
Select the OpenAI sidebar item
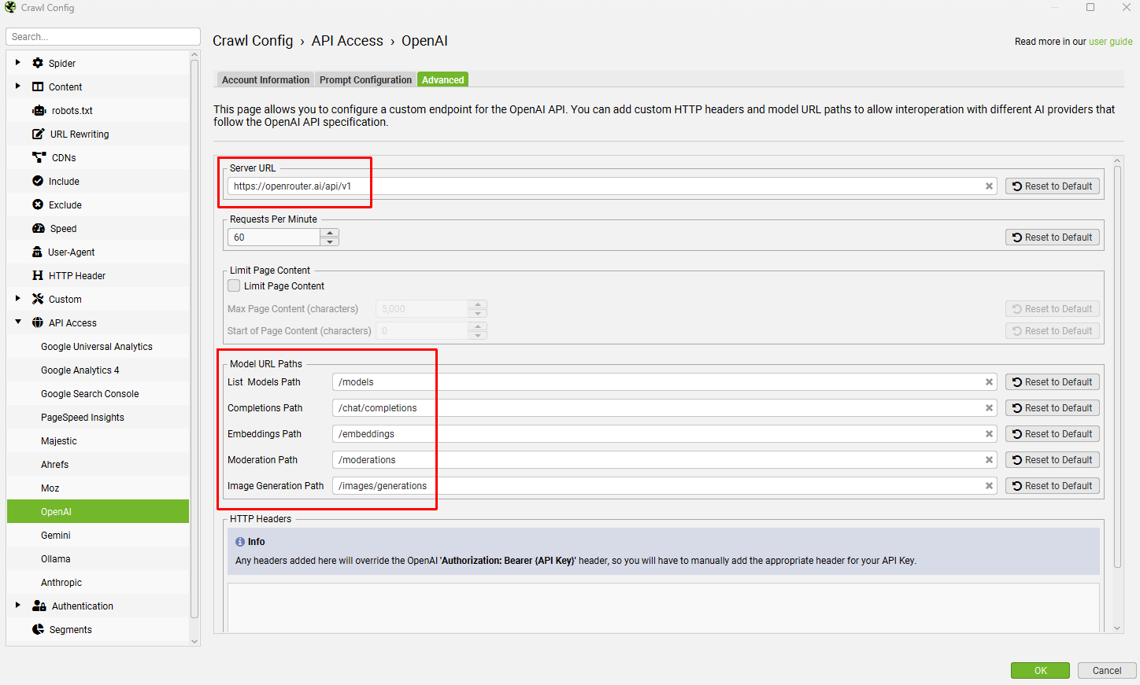tap(98, 511)
